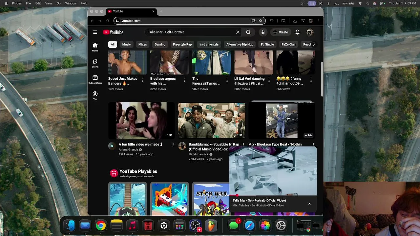This screenshot has width=420, height=236.
Task: Open the Go menu
Action: (59, 3)
